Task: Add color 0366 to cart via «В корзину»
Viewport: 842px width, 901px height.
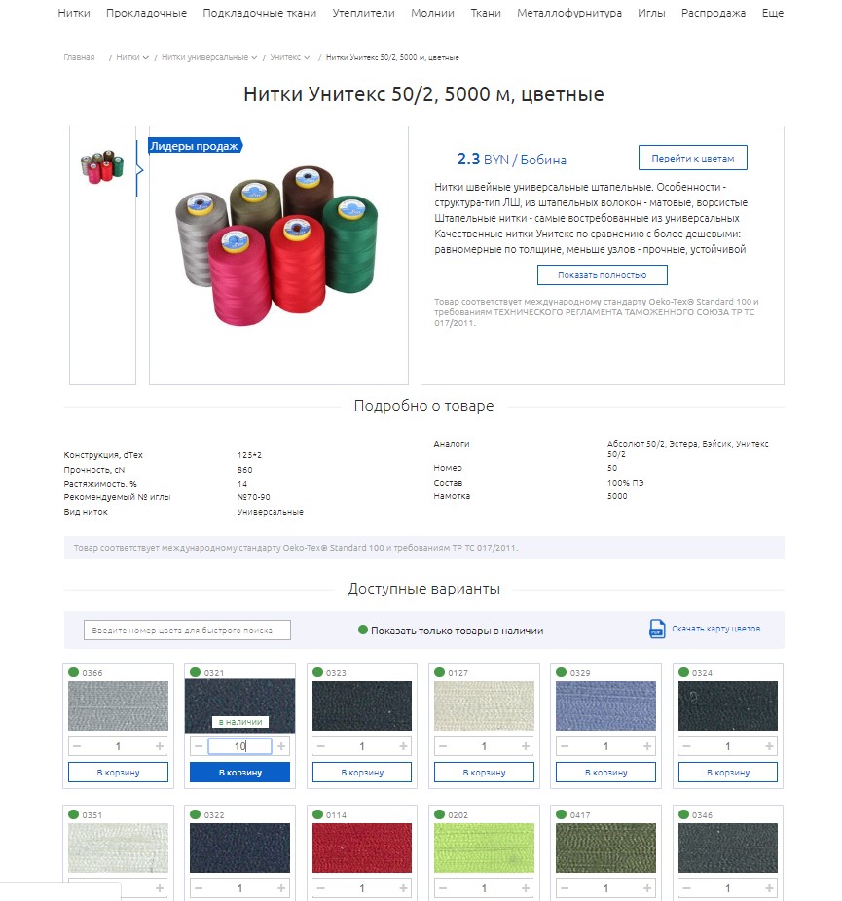Action: [x=118, y=772]
